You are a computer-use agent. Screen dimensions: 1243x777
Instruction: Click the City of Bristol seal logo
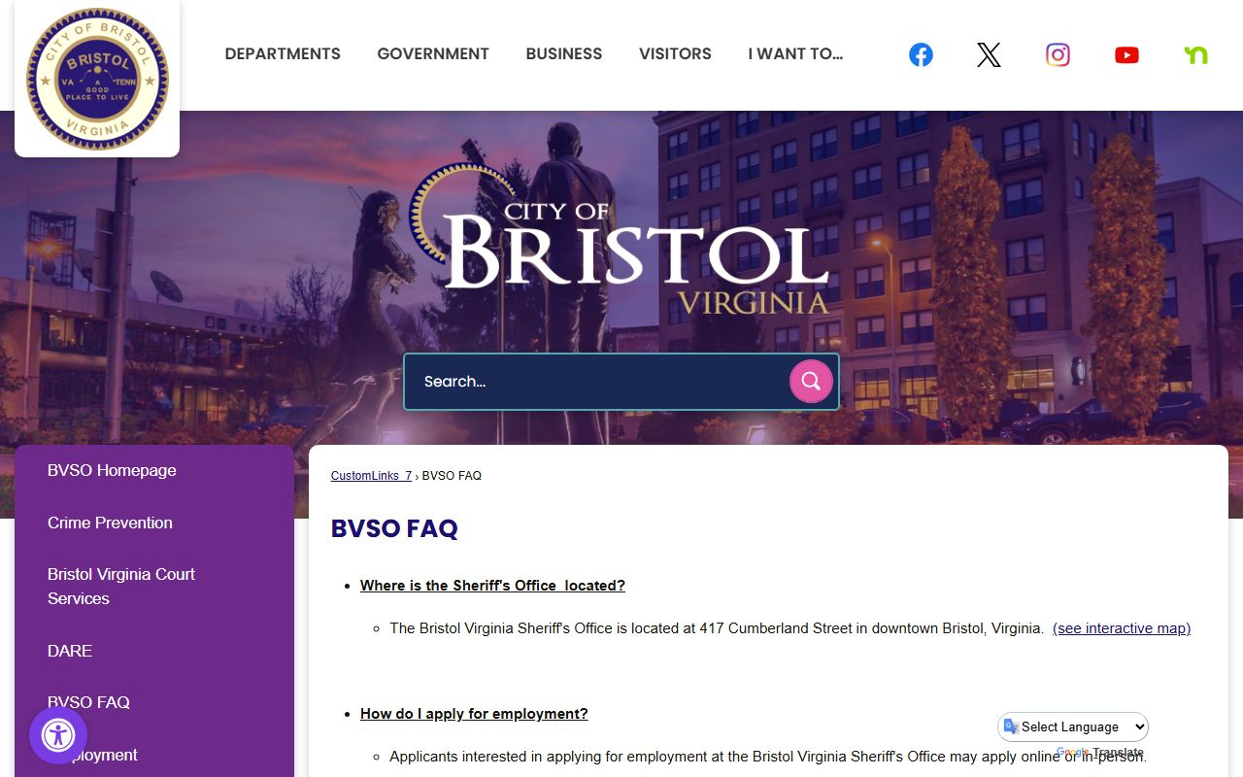tap(97, 80)
